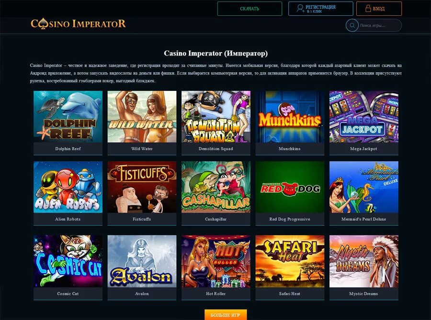Launch the Cosmic Cat game image
The image size is (431, 320).
tap(68, 261)
